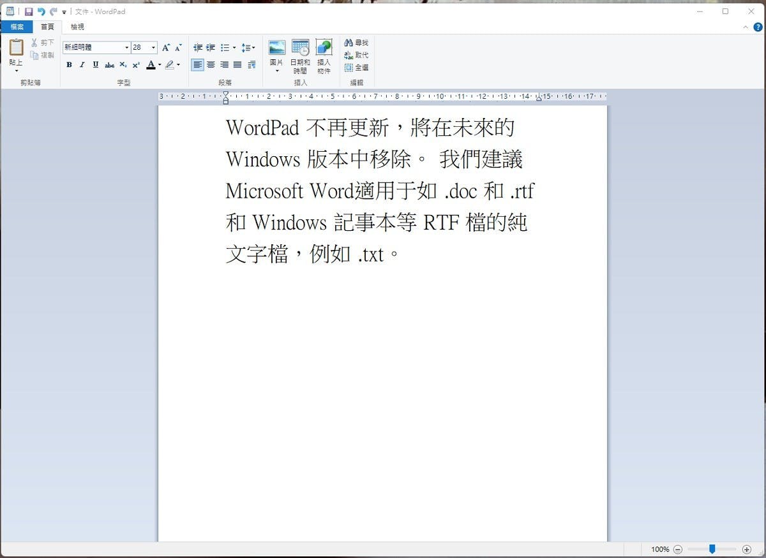Click the 複製 copy button
The height and width of the screenshot is (558, 766).
(x=43, y=55)
